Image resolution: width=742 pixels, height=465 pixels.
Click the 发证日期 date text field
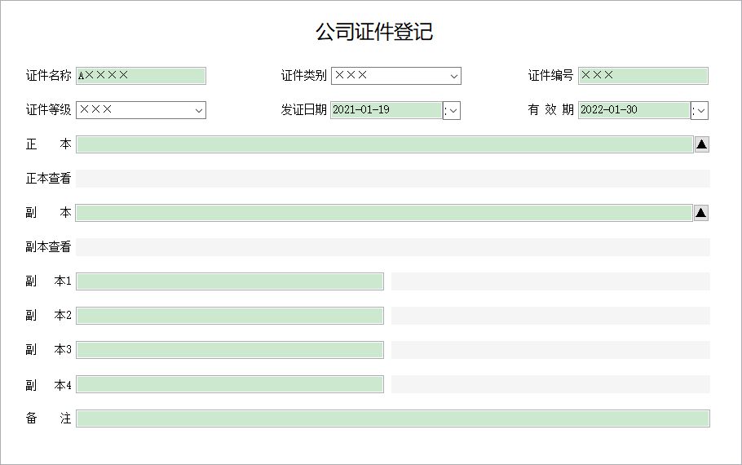tap(386, 110)
